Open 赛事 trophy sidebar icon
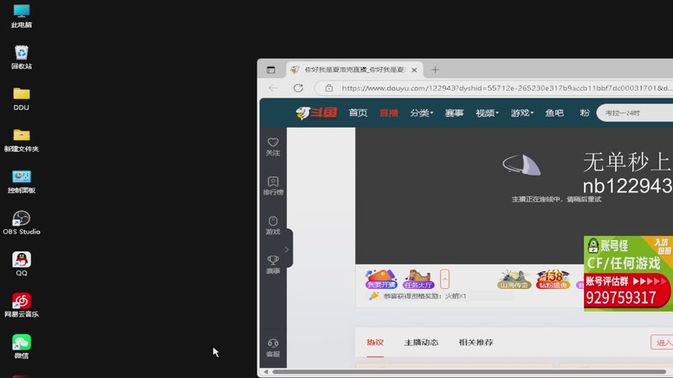This screenshot has width=673, height=378. (x=273, y=265)
